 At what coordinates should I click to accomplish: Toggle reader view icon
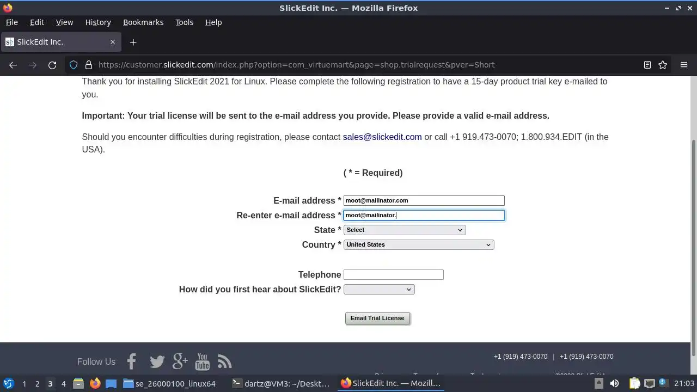coord(647,65)
